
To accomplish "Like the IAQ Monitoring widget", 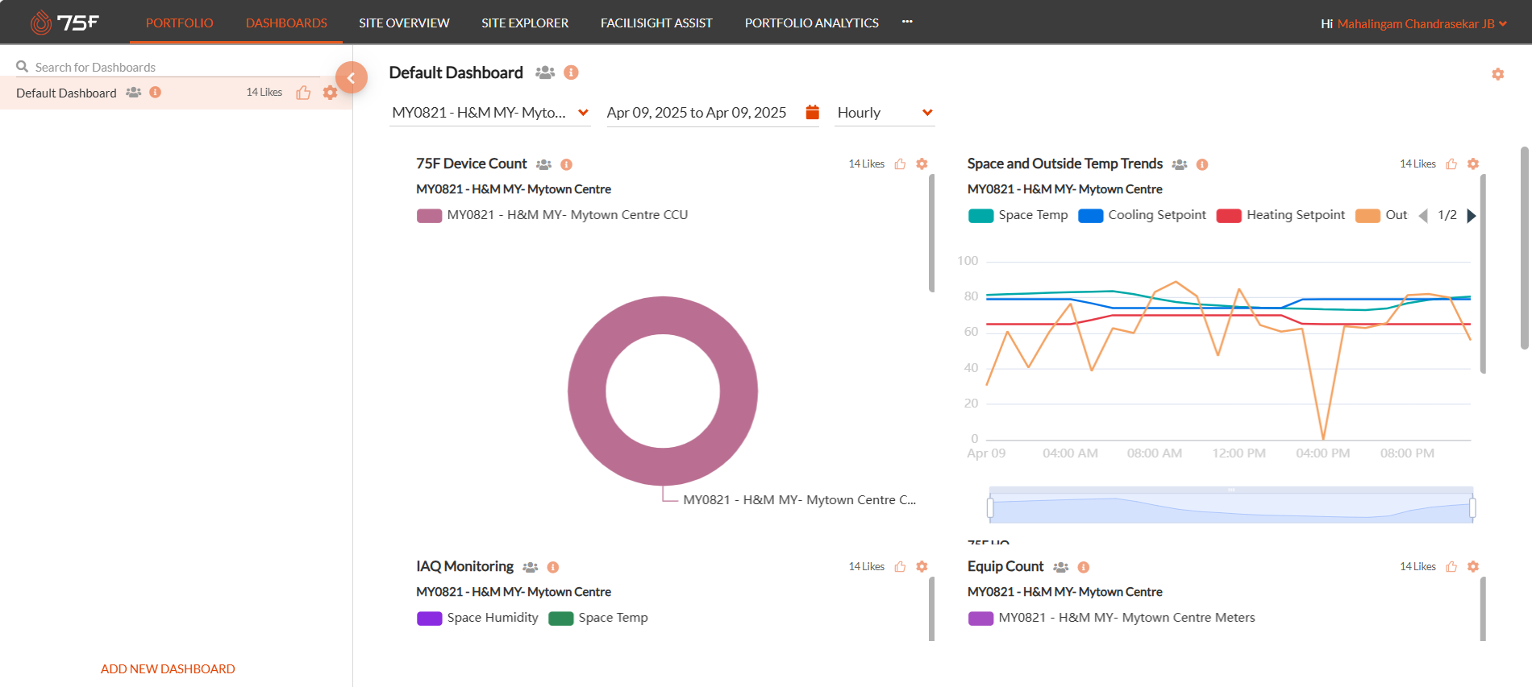I will 900,566.
